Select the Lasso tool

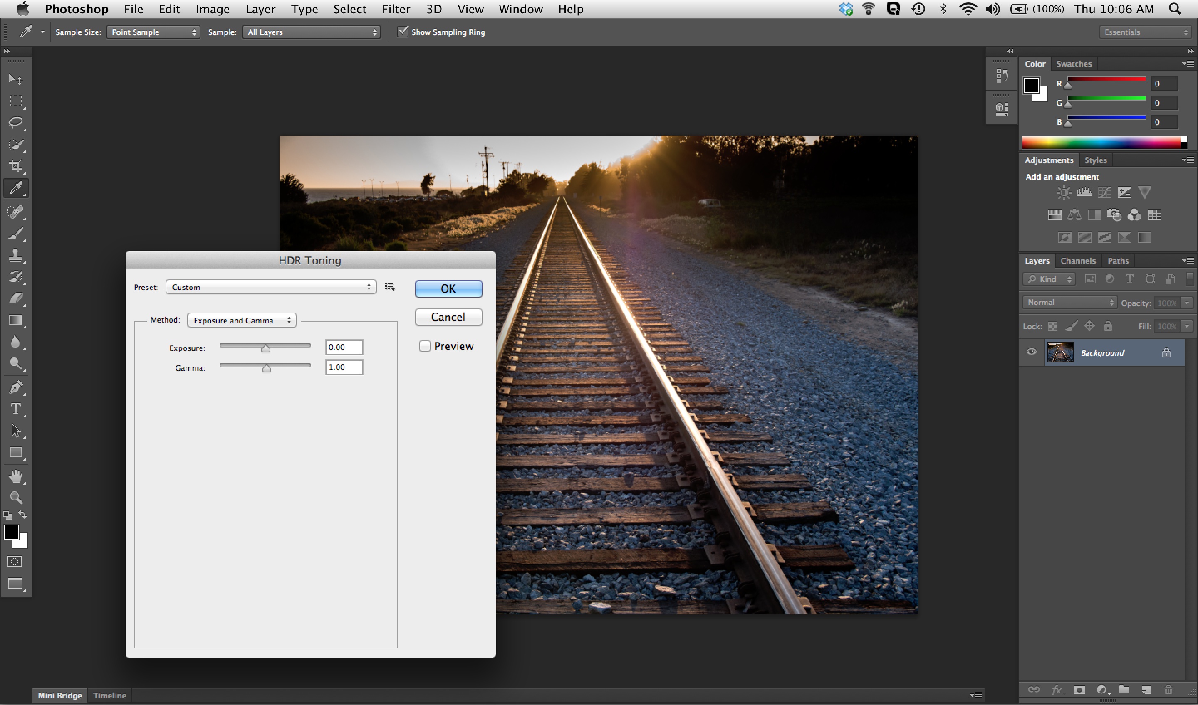(x=16, y=123)
